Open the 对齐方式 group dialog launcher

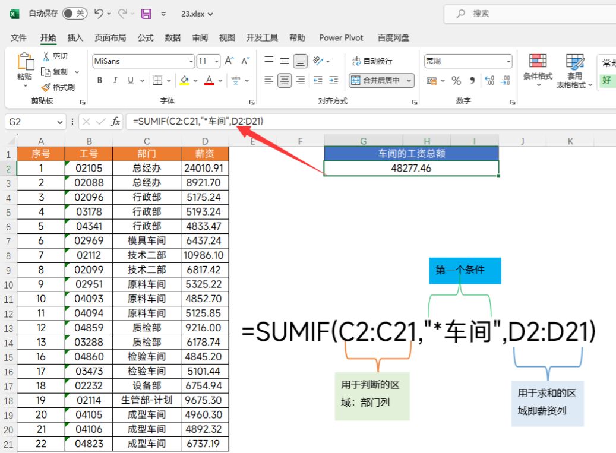click(415, 102)
